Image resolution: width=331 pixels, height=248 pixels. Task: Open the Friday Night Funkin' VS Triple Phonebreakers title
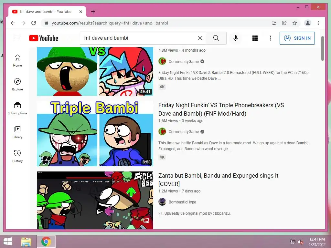[221, 109]
